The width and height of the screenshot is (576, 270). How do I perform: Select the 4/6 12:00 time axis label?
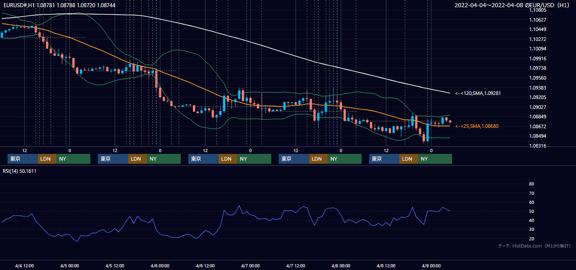coord(205,266)
